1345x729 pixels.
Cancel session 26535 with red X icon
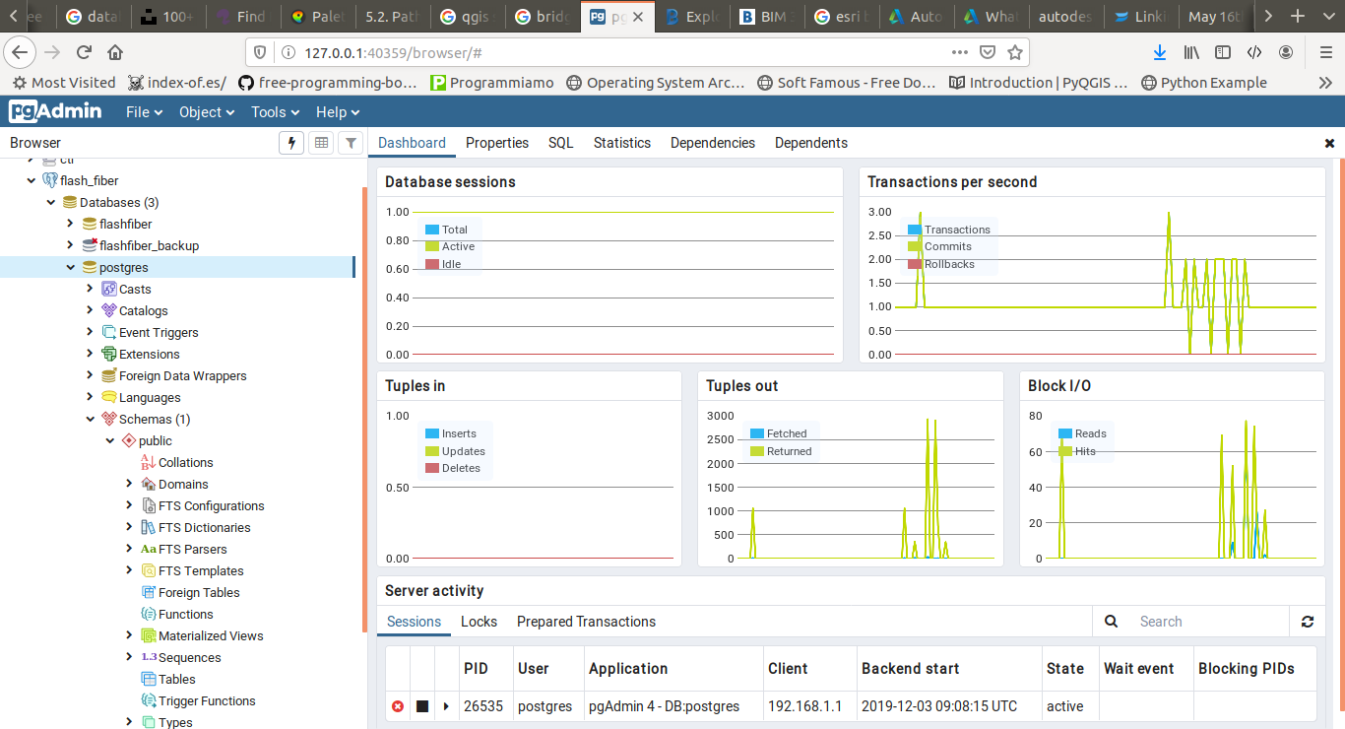tap(398, 706)
